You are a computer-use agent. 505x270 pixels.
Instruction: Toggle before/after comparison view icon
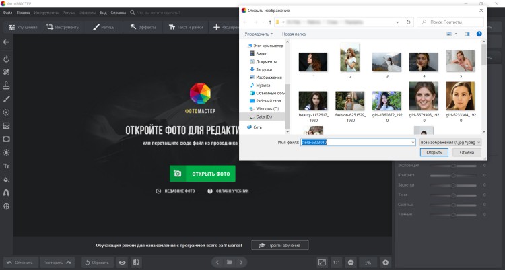135,262
